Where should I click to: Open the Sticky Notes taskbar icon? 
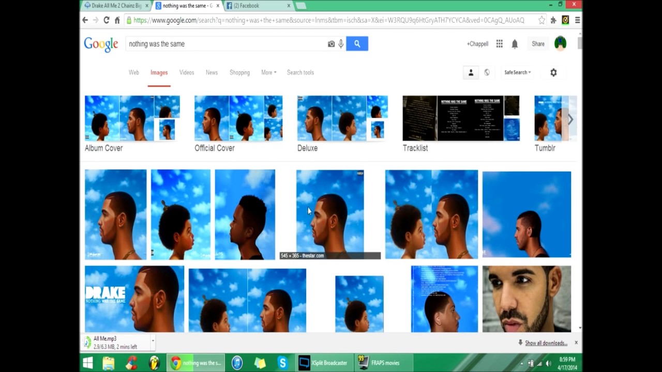[260, 363]
